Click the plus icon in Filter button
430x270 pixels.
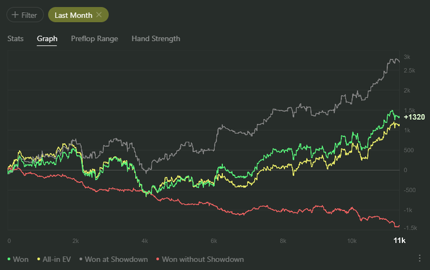pos(15,15)
